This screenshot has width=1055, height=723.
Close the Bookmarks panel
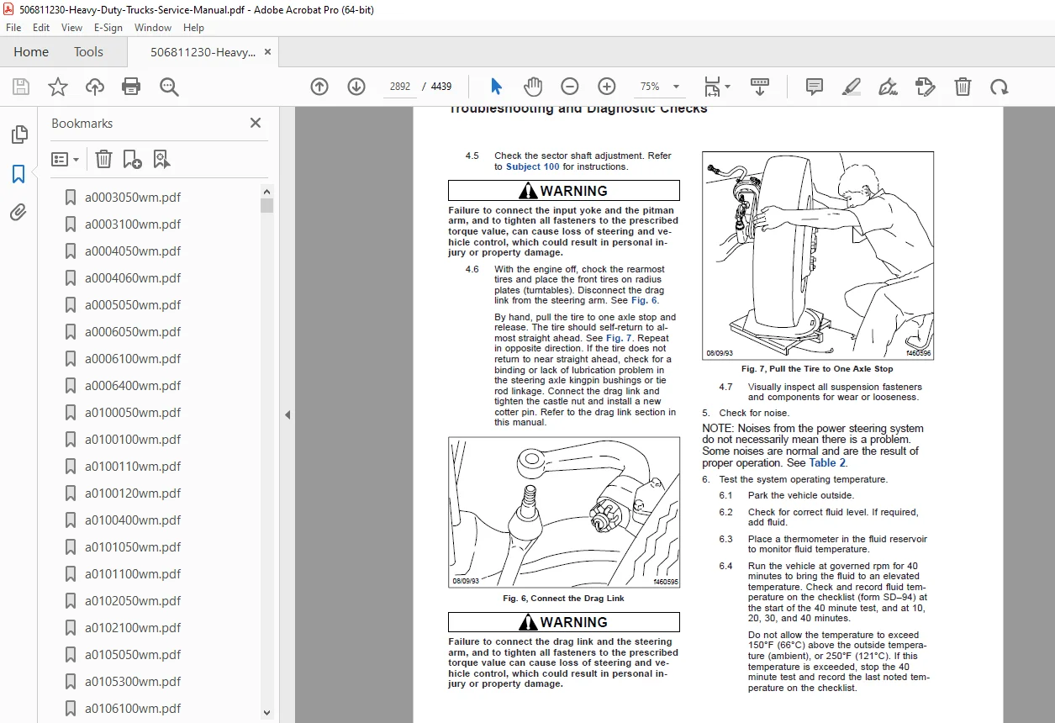(256, 123)
